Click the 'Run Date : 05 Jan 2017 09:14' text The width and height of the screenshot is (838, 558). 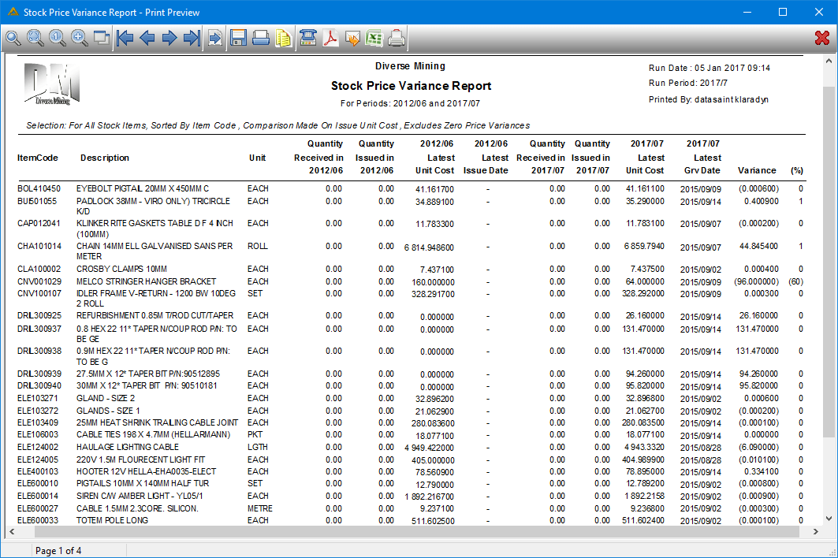pyautogui.click(x=710, y=68)
